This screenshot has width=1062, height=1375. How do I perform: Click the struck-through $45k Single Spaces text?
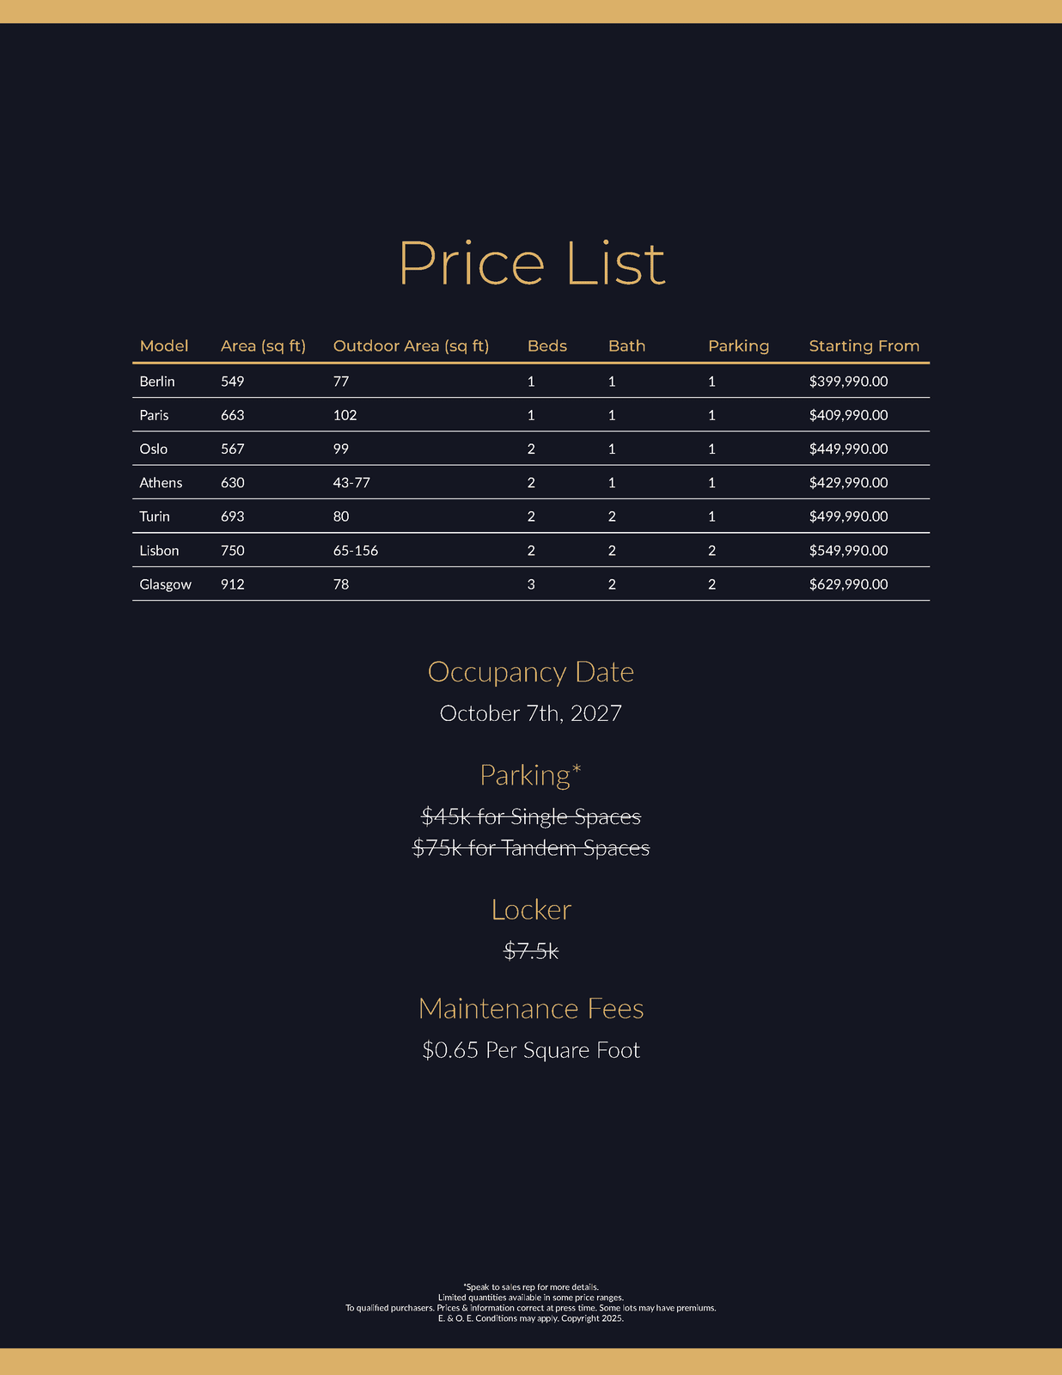(x=531, y=816)
